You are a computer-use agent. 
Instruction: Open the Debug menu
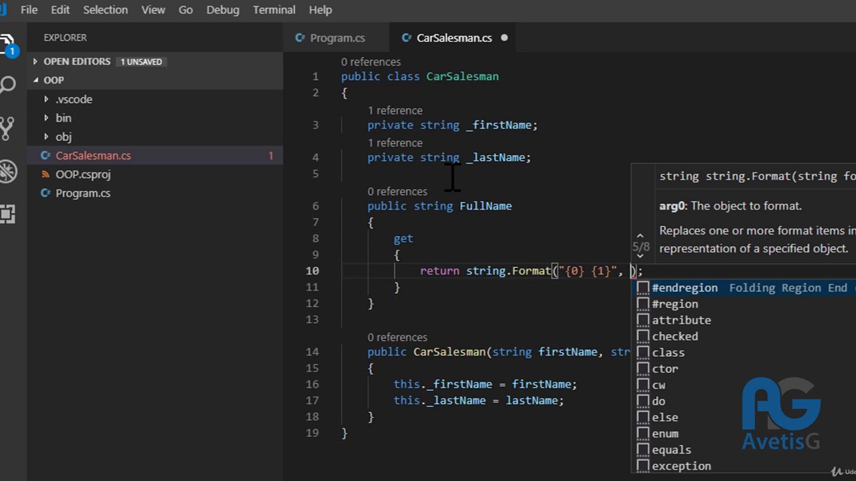click(x=223, y=10)
